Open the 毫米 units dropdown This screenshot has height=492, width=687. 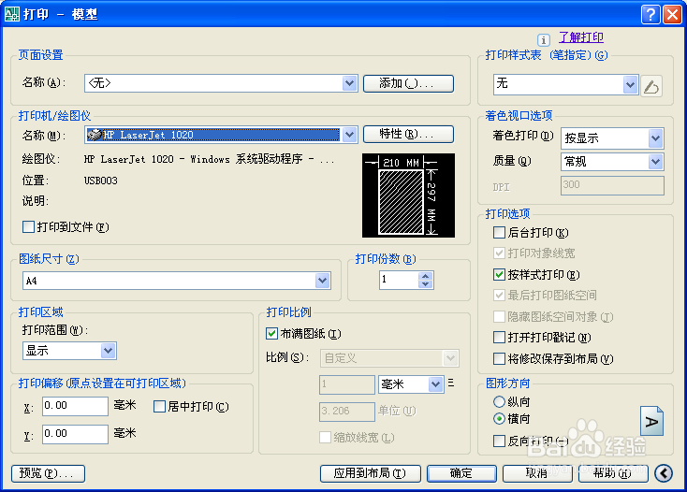pos(435,384)
